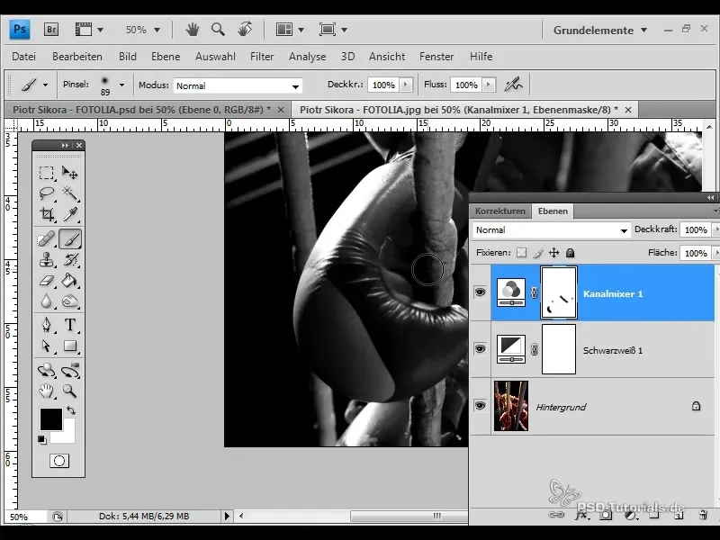Image resolution: width=720 pixels, height=540 pixels.
Task: Select the foreground color swatch
Action: pyautogui.click(x=50, y=418)
